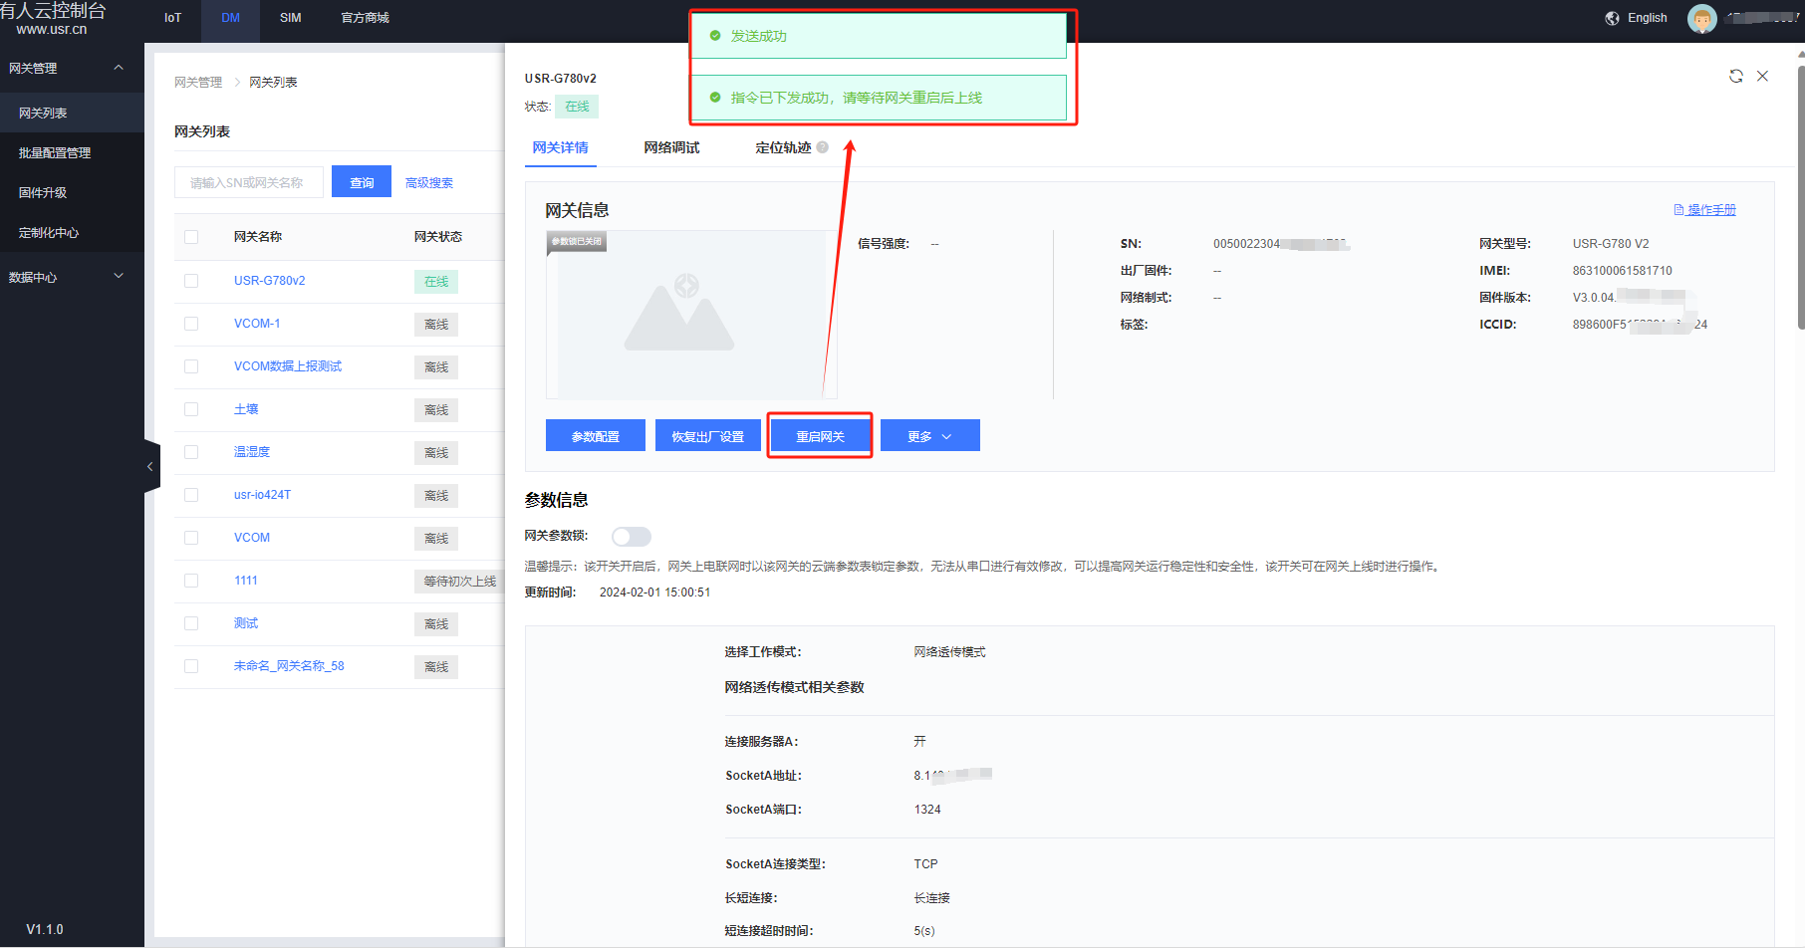This screenshot has height=948, width=1805.
Task: Toggle the 网关参数锁 switch
Action: [x=632, y=537]
